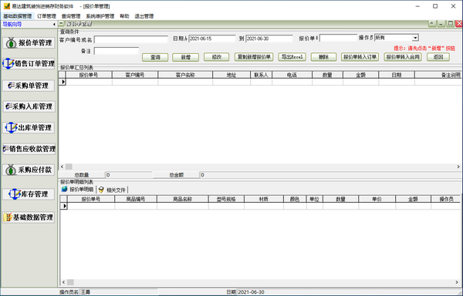The image size is (463, 296).
Task: Click the 查询 button
Action: click(x=155, y=57)
